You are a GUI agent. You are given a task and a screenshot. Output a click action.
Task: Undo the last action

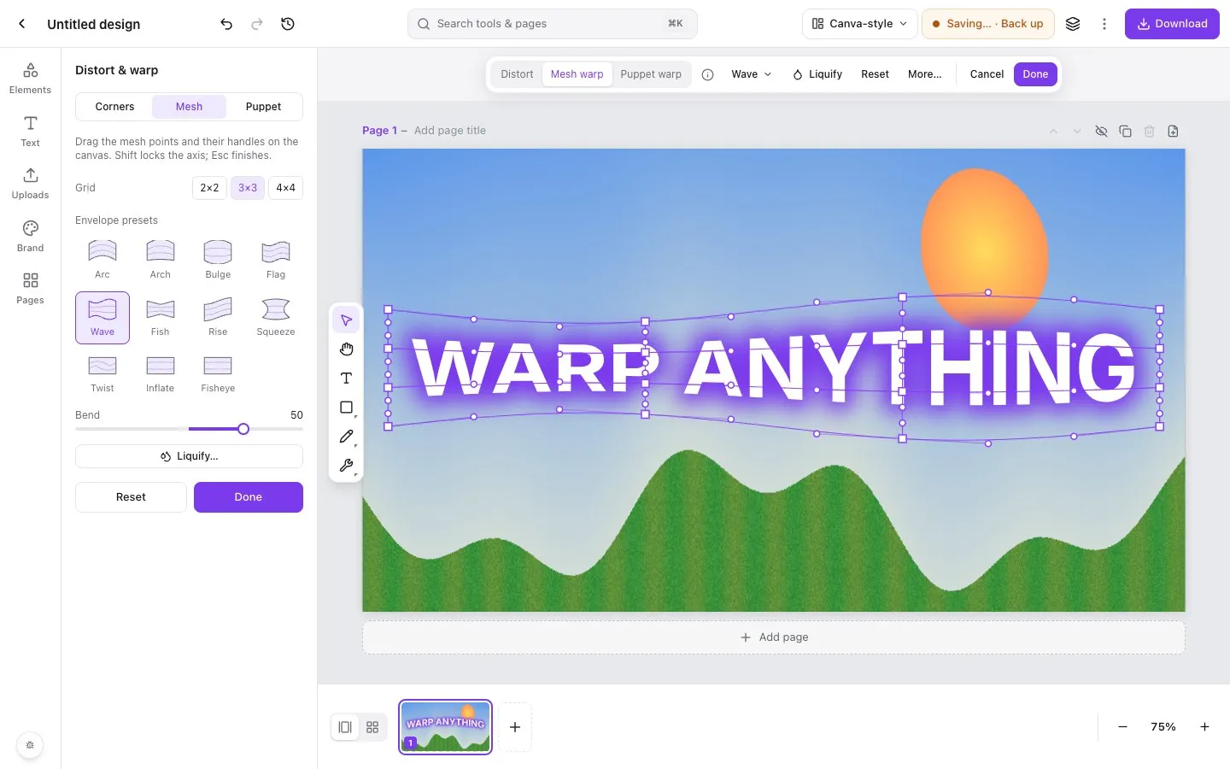click(x=226, y=24)
